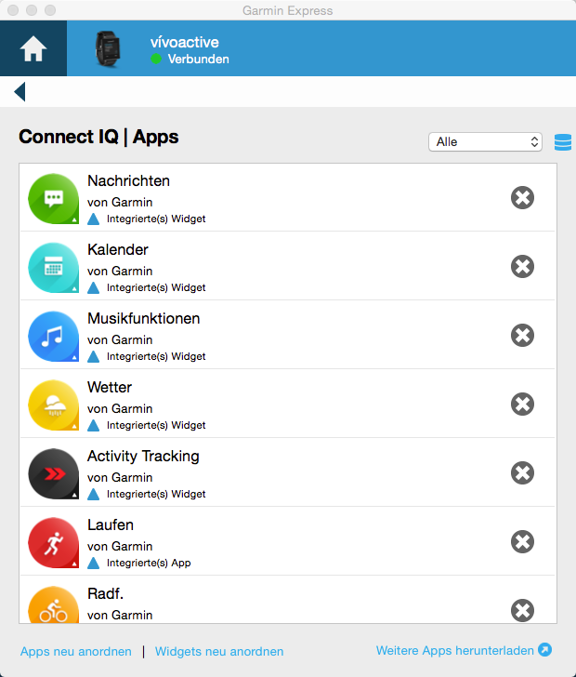576x677 pixels.
Task: Select the Laufen running app icon
Action: click(x=53, y=542)
